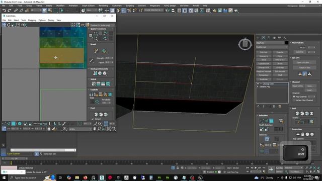
Task: Click the relax brush icon in Brush rollout
Action: point(104,51)
